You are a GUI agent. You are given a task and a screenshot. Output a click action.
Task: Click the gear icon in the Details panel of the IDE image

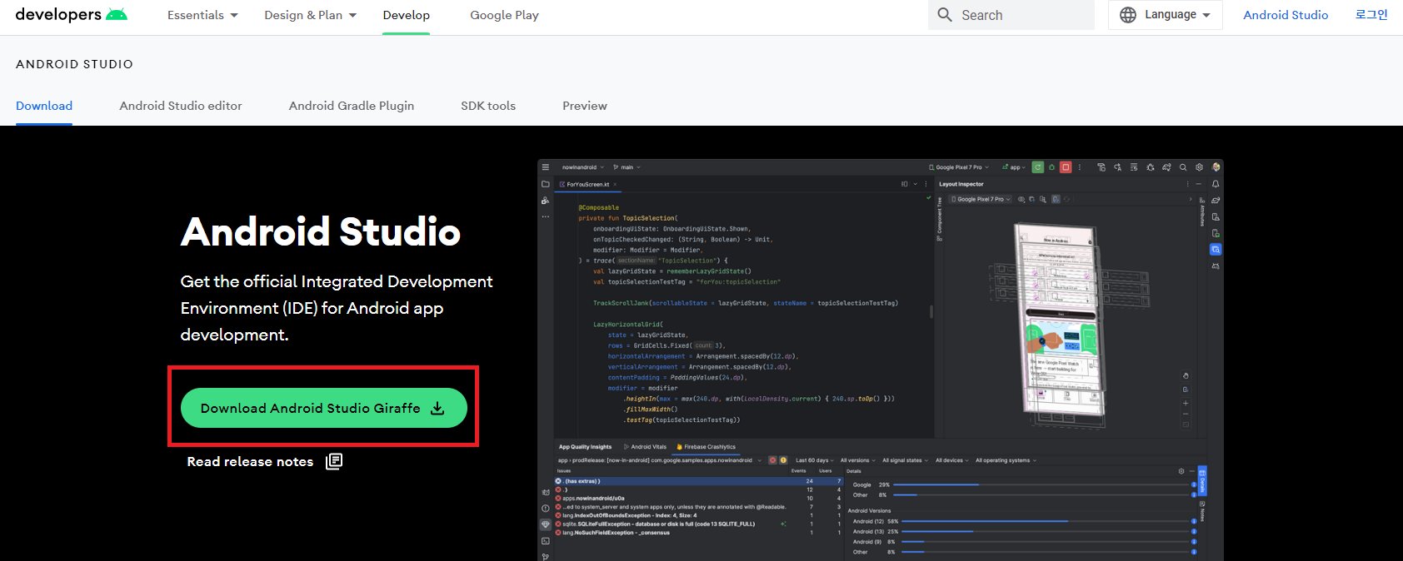1181,471
